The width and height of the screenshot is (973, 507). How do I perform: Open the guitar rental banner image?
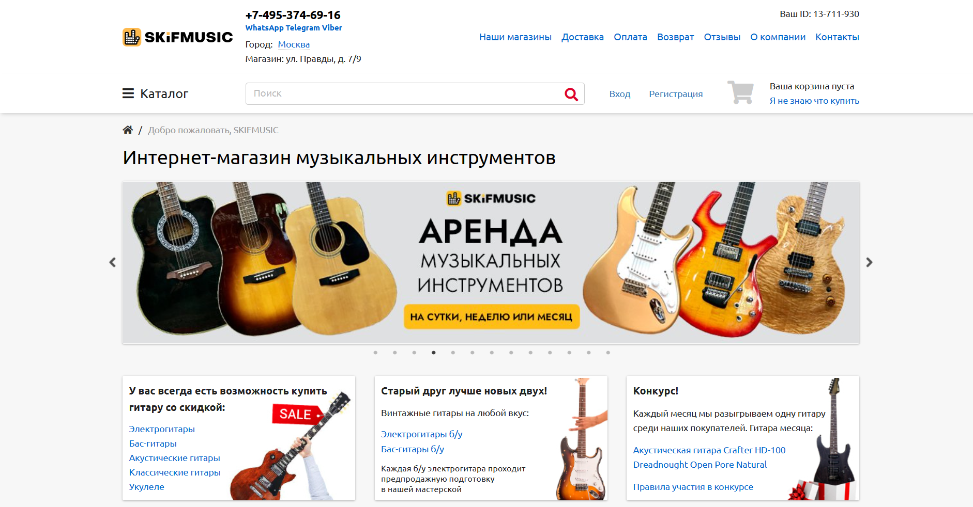491,262
